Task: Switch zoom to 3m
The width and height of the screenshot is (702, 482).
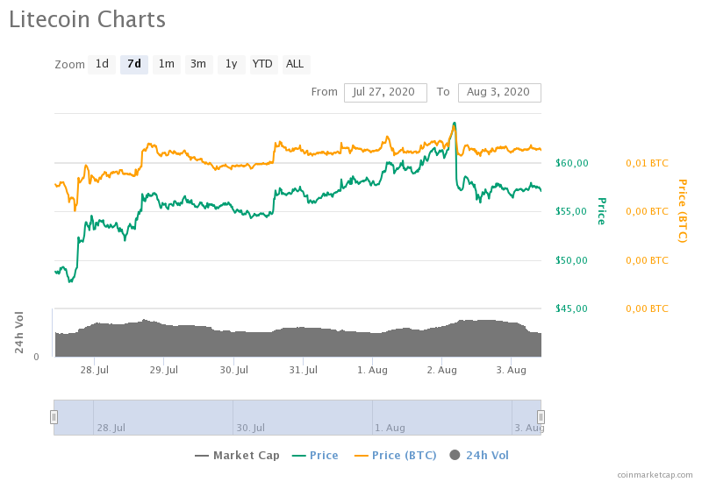Action: (198, 64)
